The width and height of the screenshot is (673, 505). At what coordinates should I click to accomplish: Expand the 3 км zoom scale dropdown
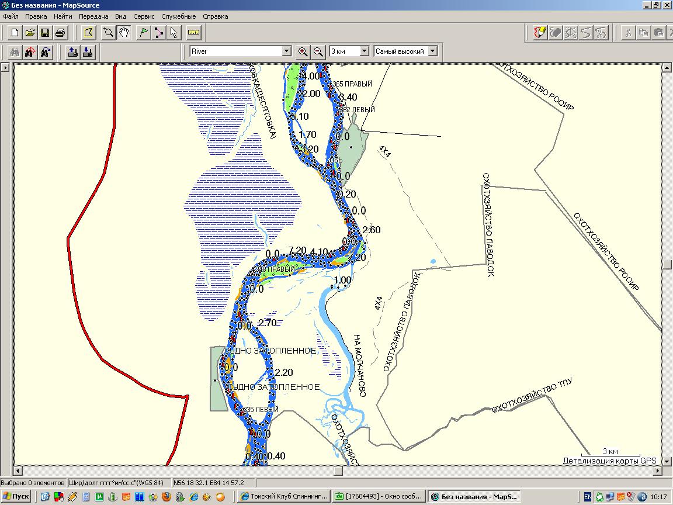pyautogui.click(x=364, y=51)
